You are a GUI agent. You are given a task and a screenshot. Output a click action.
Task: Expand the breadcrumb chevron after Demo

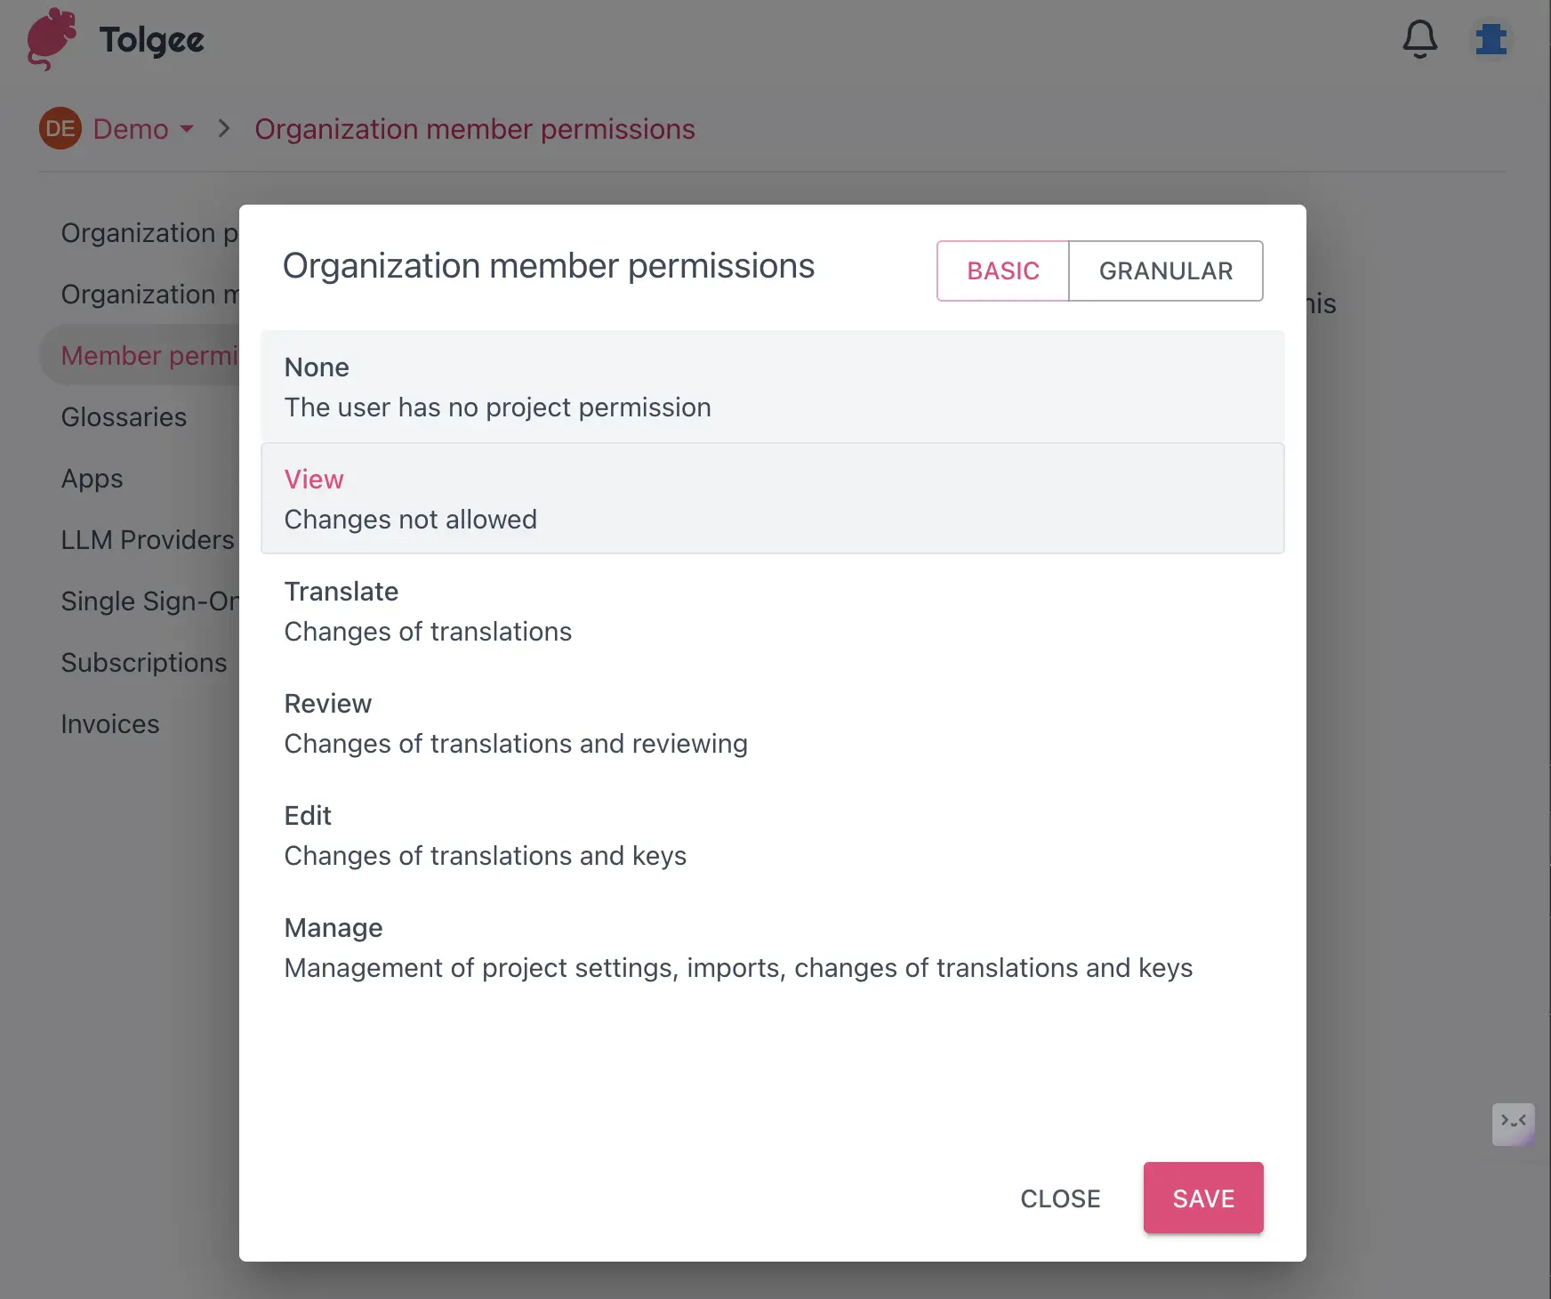coord(222,129)
